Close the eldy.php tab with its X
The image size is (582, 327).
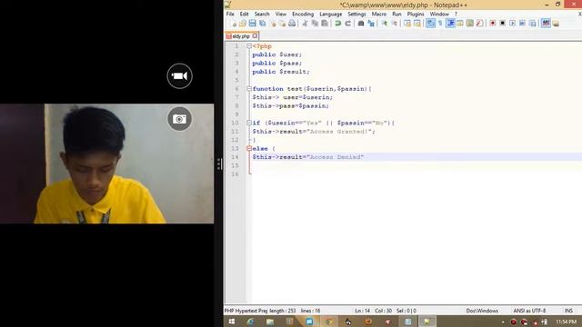point(255,36)
